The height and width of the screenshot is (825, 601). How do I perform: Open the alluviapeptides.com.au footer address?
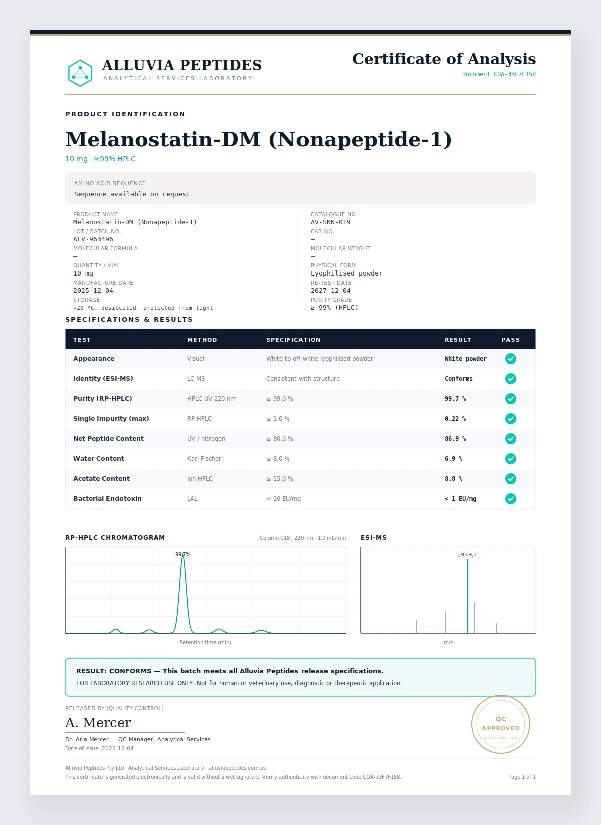(x=237, y=768)
